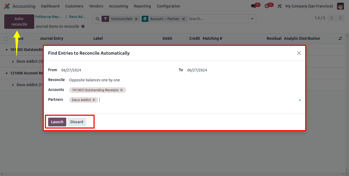Click the 1-2 / 2 pager counter
349x176 pixels.
(320, 18)
